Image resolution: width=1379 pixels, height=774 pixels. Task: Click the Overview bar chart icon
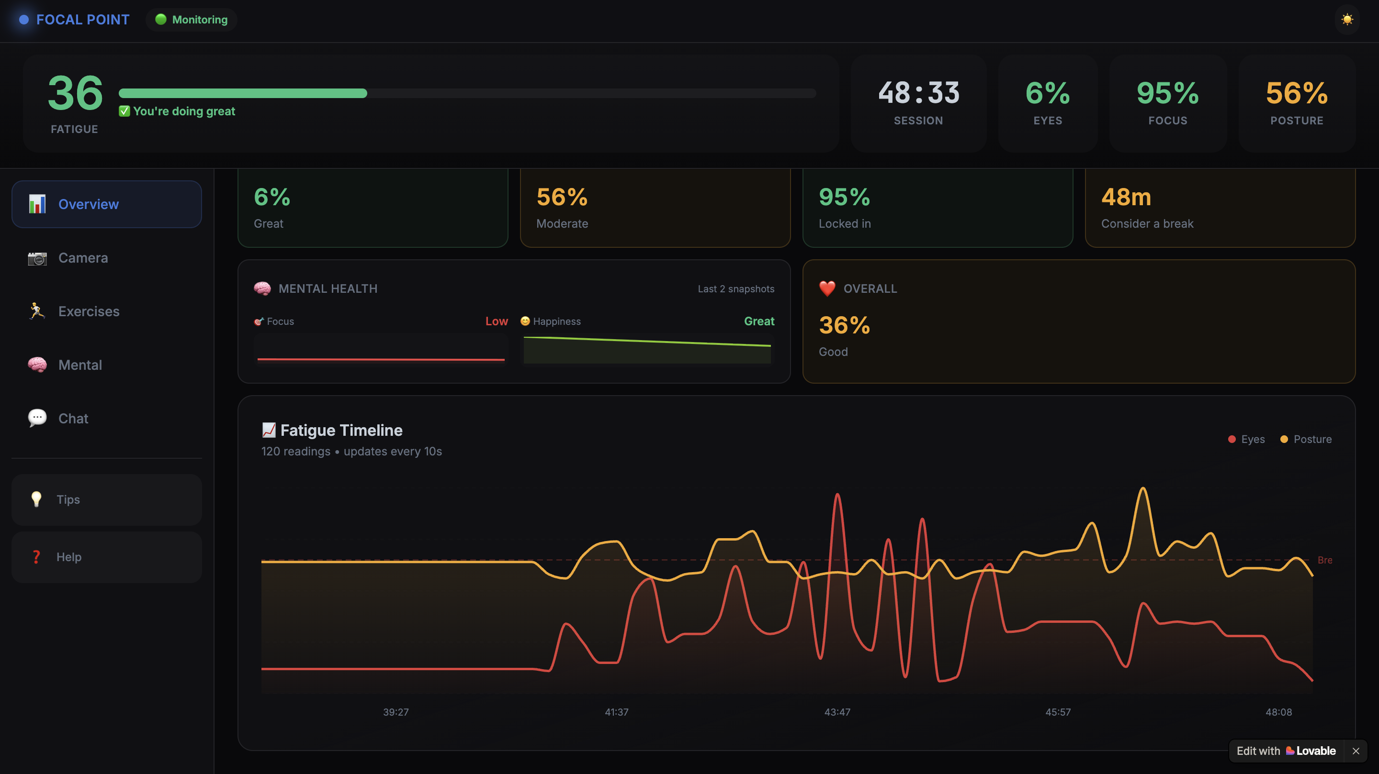click(37, 204)
